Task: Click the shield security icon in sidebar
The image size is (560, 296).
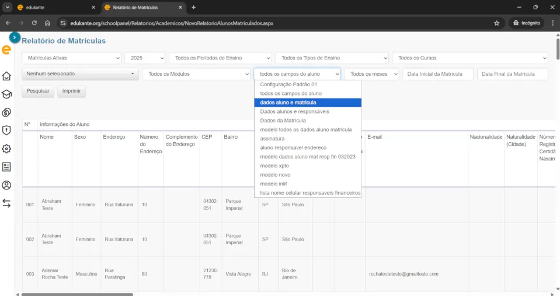Action: click(6, 131)
